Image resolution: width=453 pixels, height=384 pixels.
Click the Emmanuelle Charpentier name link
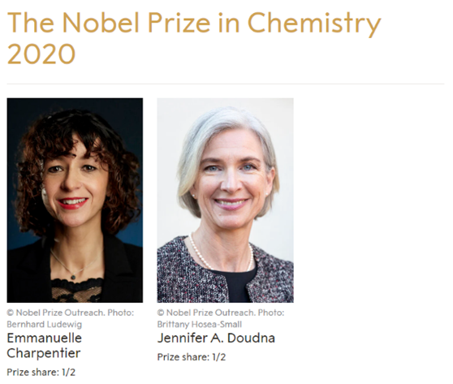tap(44, 345)
